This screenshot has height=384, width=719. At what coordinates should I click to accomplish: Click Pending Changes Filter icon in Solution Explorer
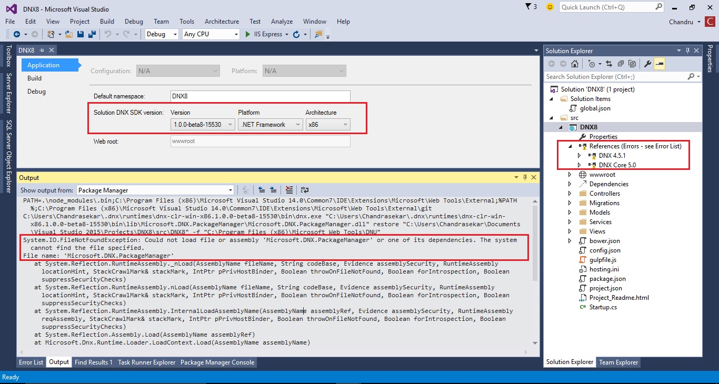pyautogui.click(x=592, y=64)
